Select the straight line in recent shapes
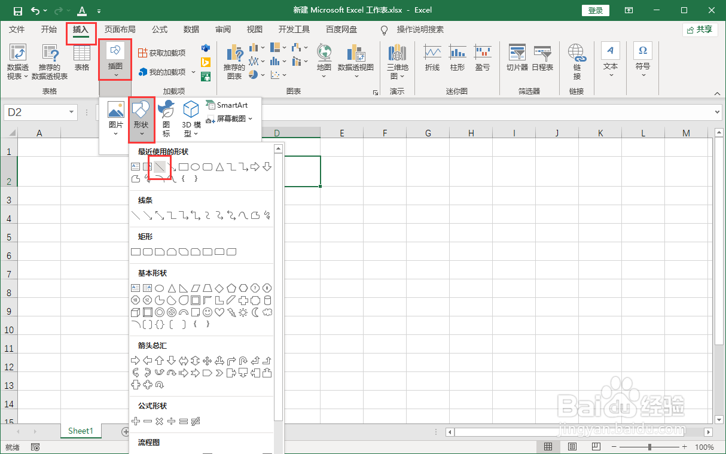This screenshot has width=726, height=454. click(160, 167)
